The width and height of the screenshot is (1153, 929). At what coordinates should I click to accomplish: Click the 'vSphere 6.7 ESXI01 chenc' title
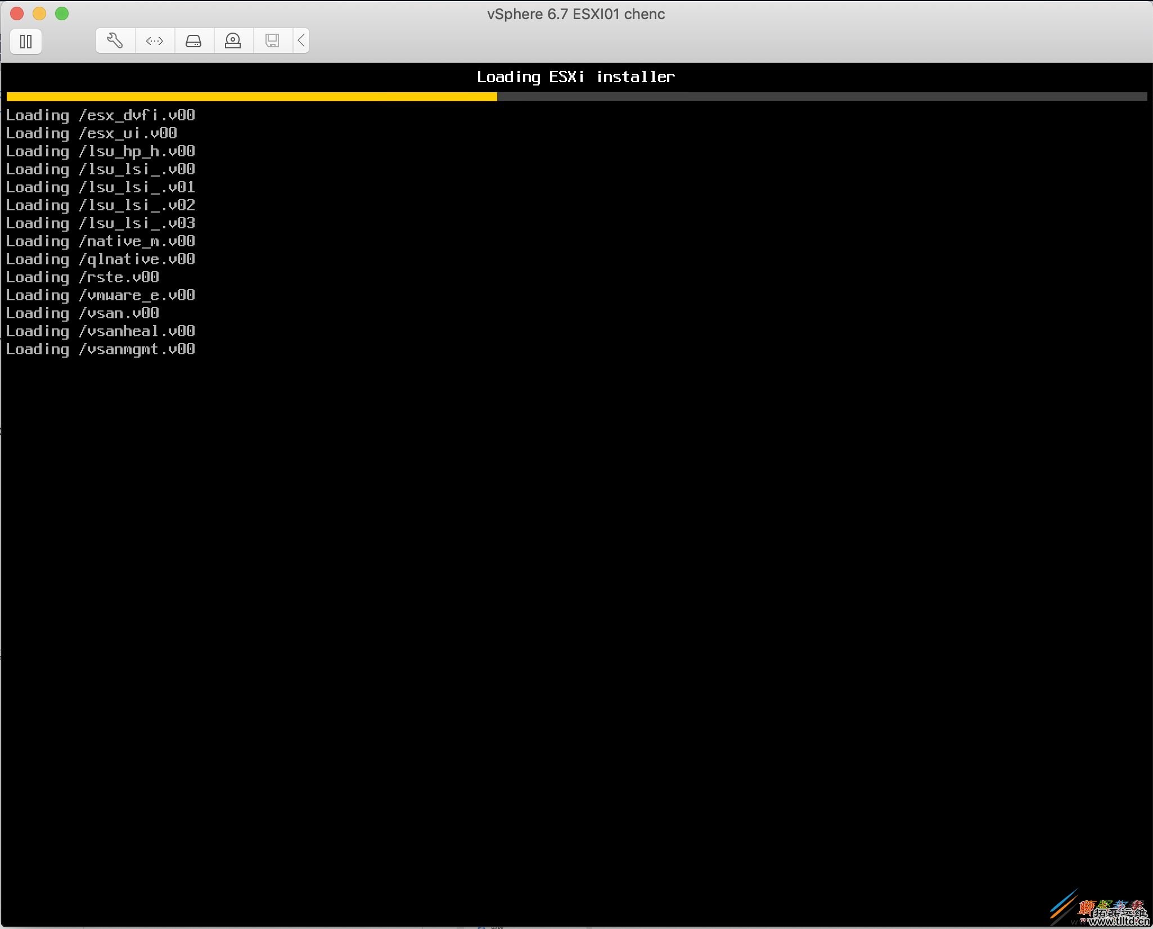click(575, 14)
